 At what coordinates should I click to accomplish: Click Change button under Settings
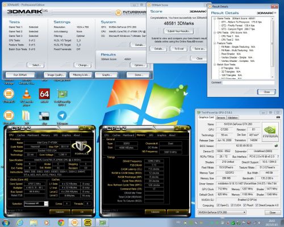click(82, 65)
